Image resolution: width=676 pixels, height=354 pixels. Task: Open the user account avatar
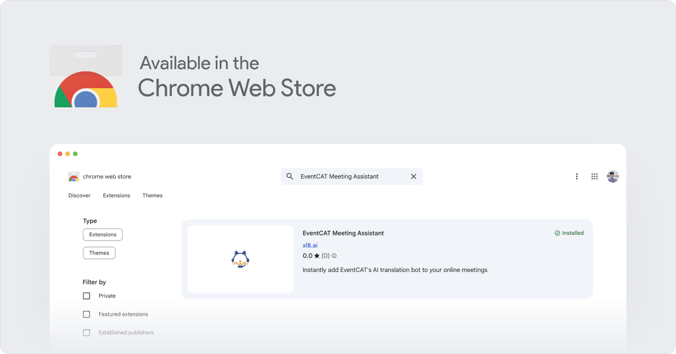point(613,176)
